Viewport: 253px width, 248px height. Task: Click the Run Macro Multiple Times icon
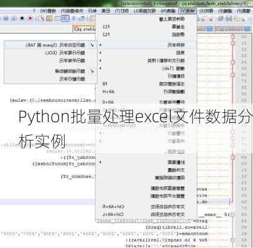click(6, 18)
